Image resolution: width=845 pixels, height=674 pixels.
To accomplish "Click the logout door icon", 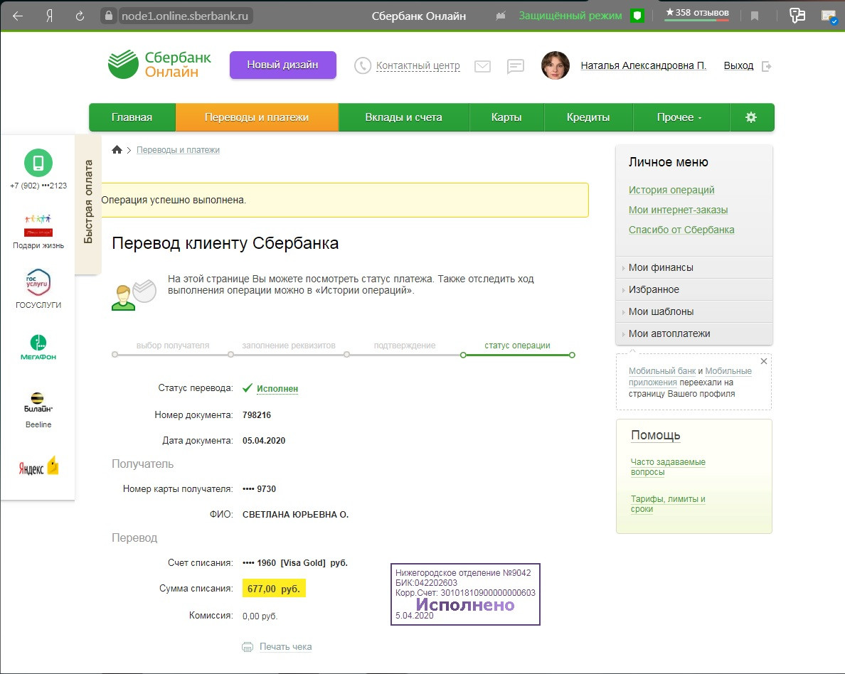I will pos(766,66).
